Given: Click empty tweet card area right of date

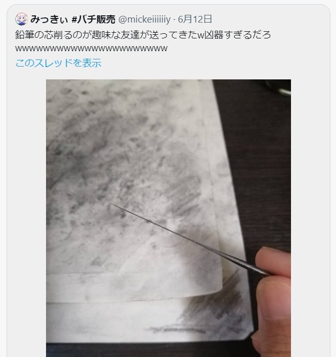Looking at the screenshot, I should tap(268, 19).
